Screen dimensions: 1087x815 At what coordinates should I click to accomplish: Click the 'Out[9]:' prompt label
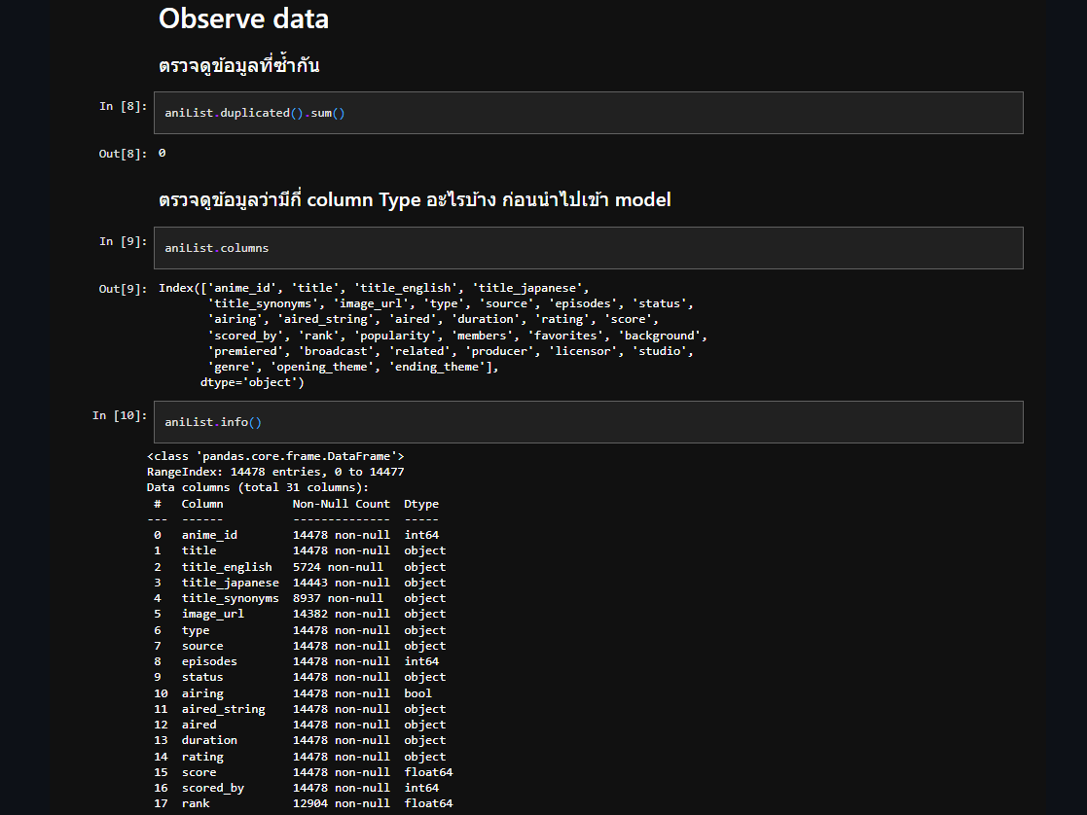pyautogui.click(x=123, y=288)
